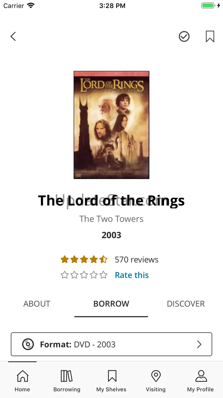The height and width of the screenshot is (398, 223).
Task: Switch to the ABOUT tab
Action: tap(37, 304)
